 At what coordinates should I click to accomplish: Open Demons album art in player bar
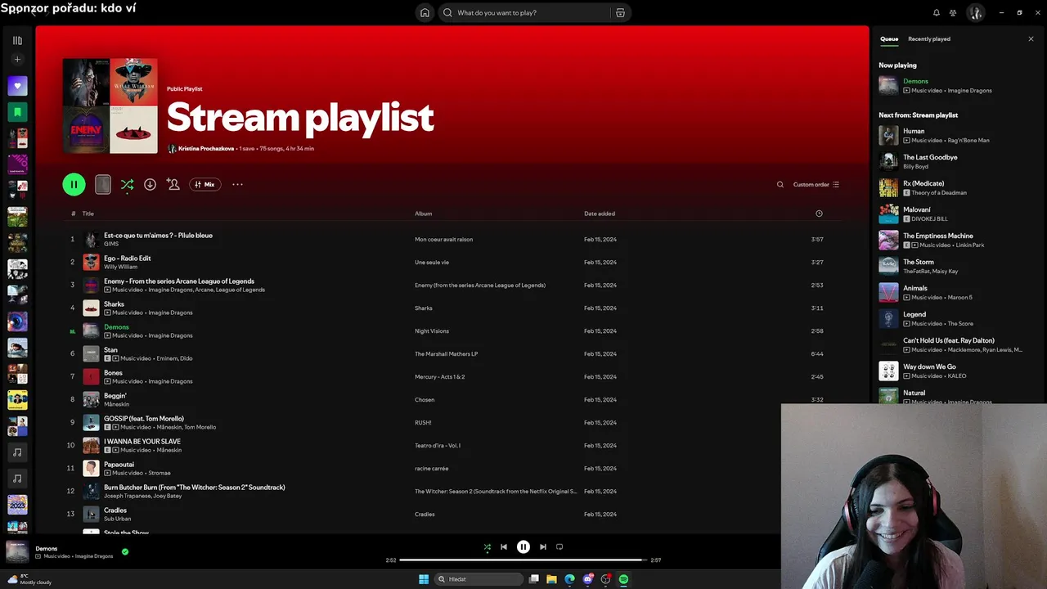17,551
